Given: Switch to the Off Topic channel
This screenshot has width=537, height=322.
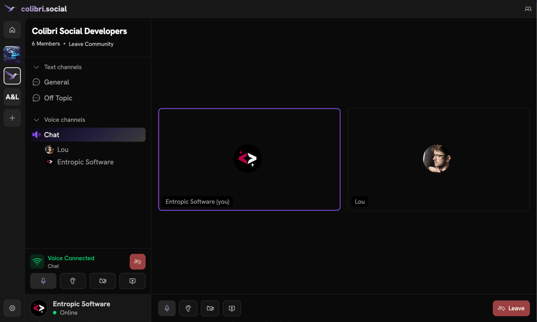Looking at the screenshot, I should pyautogui.click(x=58, y=98).
